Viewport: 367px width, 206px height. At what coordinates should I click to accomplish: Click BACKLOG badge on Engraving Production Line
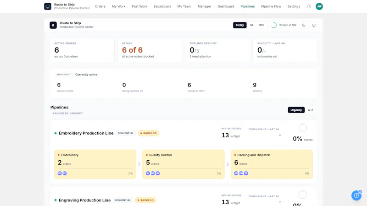tap(145, 200)
